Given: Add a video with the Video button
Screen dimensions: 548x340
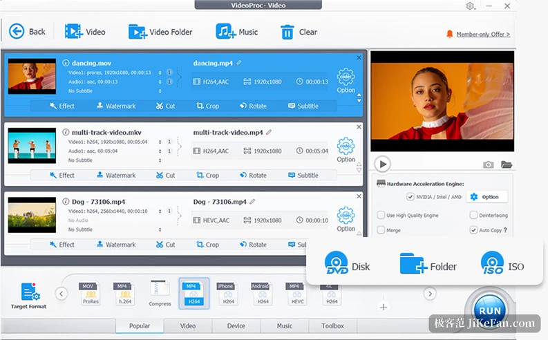Looking at the screenshot, I should [85, 32].
